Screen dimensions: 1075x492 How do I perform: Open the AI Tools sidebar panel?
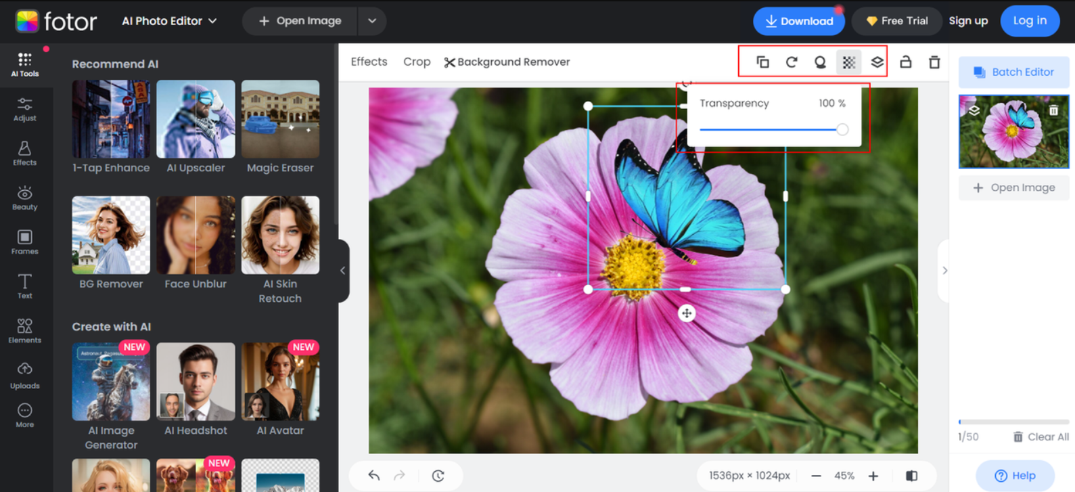click(25, 65)
